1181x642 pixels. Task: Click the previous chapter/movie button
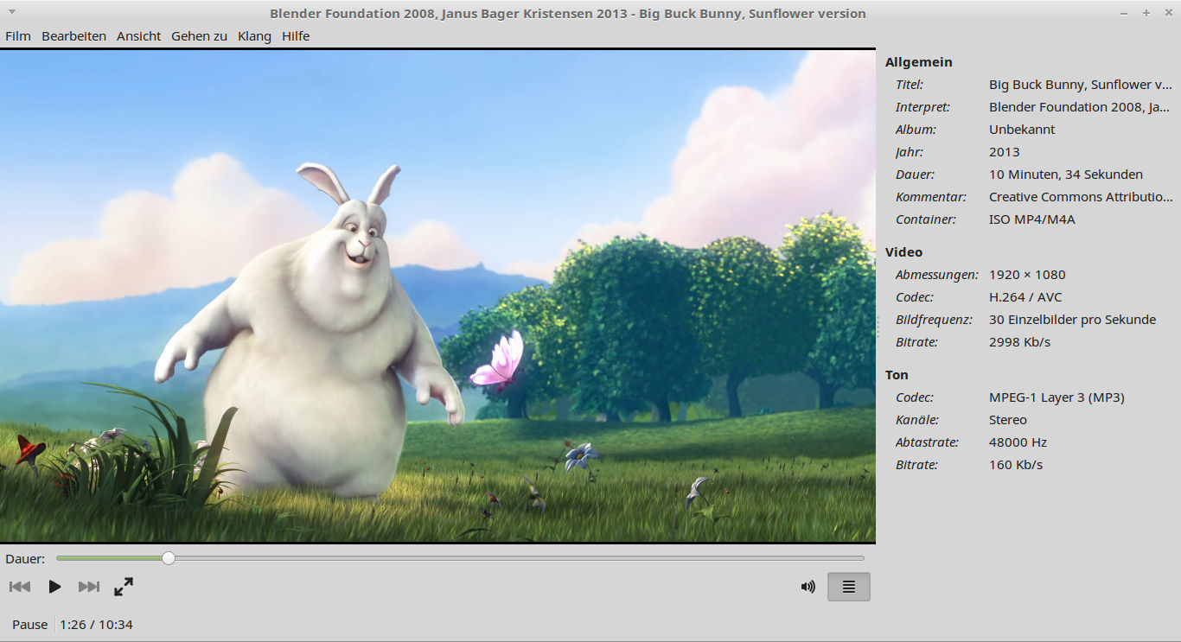[x=20, y=587]
